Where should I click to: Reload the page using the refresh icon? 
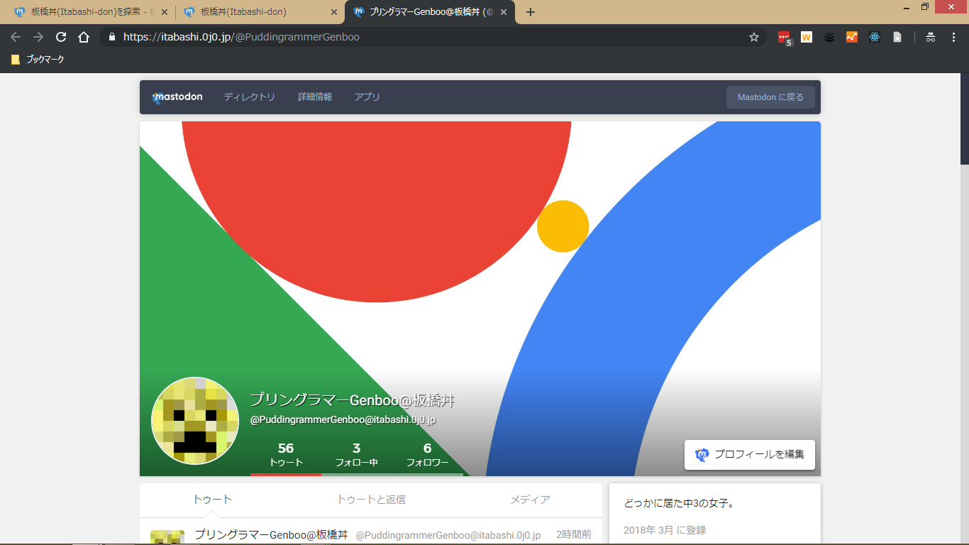61,38
